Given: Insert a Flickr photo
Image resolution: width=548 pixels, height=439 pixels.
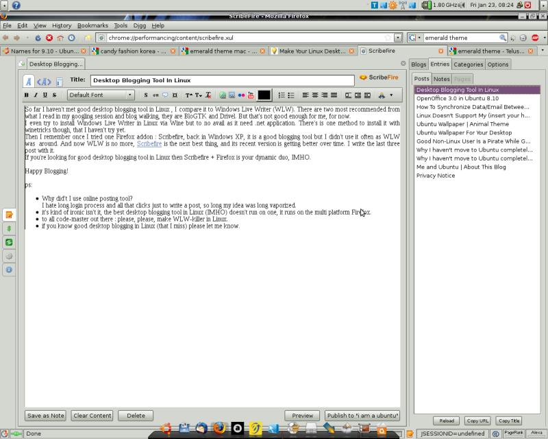Looking at the screenshot, I should tap(241, 95).
